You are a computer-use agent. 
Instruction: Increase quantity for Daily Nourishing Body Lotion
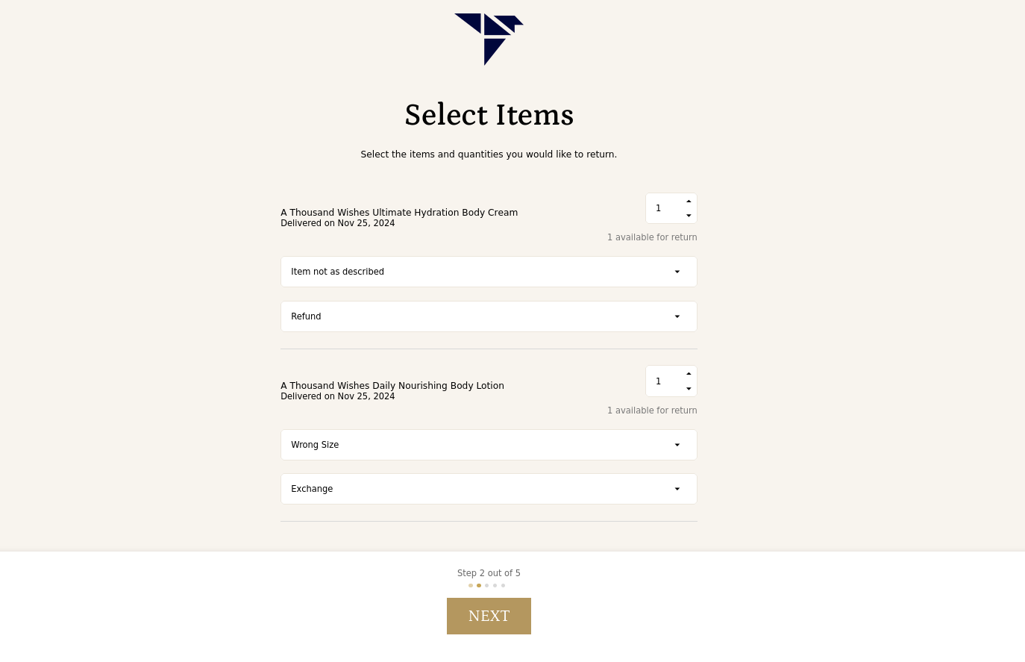tap(689, 374)
